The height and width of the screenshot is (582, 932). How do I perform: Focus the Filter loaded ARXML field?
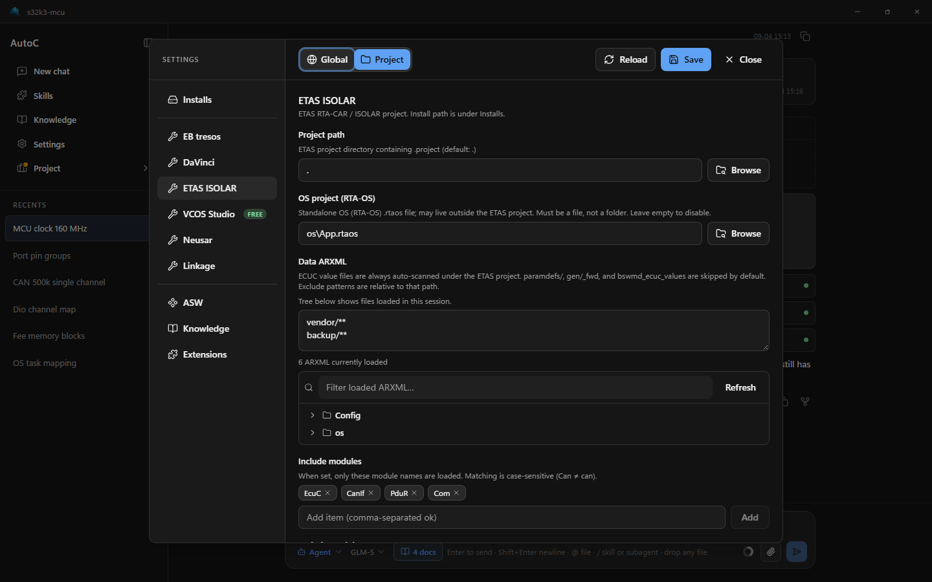point(515,387)
